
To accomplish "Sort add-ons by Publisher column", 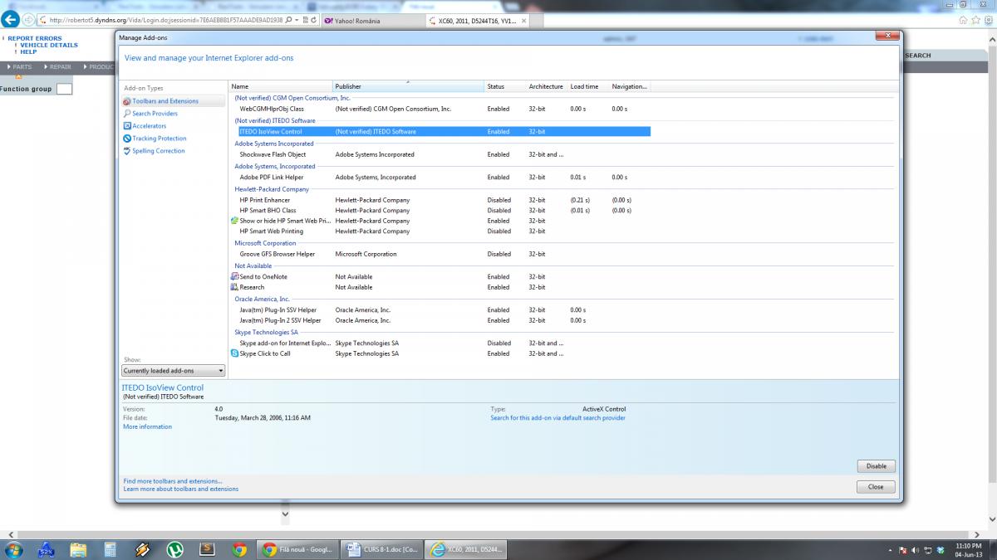I will [408, 86].
